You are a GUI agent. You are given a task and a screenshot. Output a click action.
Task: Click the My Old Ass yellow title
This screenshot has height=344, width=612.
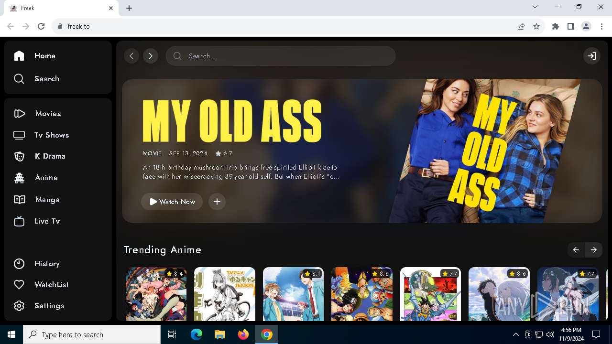[x=232, y=121]
